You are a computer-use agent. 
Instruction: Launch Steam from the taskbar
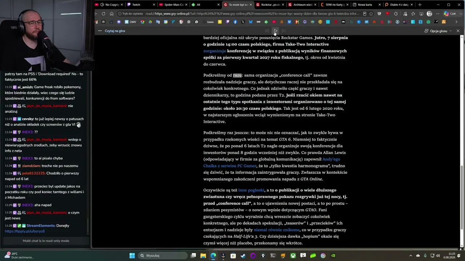[243, 256]
